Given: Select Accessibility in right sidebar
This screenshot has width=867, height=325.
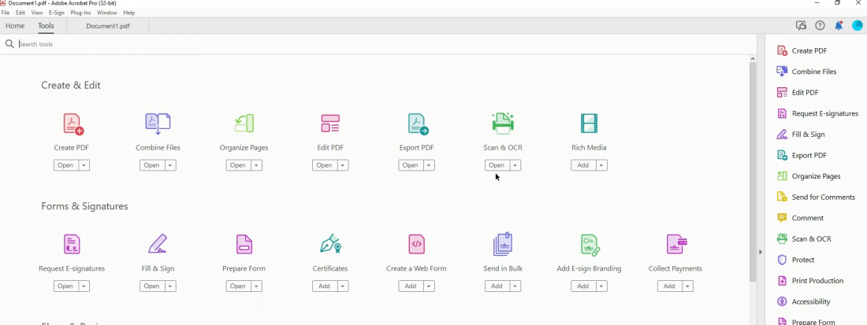Looking at the screenshot, I should (803, 302).
